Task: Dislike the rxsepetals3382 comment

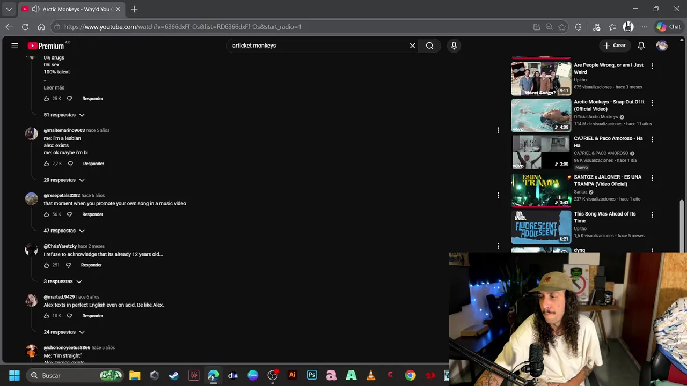Action: [x=69, y=214]
